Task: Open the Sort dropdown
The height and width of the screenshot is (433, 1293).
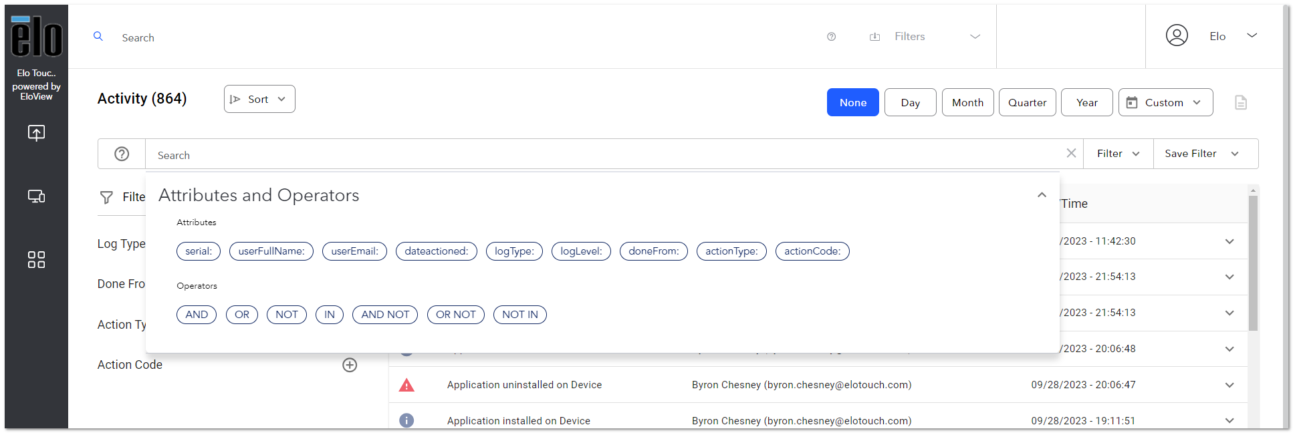Action: 259,99
